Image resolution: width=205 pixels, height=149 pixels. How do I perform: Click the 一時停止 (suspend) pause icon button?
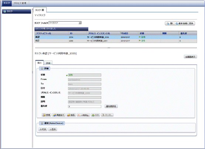[83, 115]
